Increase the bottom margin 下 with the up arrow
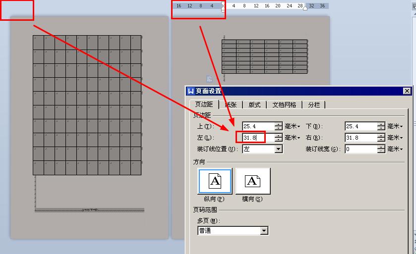This screenshot has width=416, height=254. 381,124
